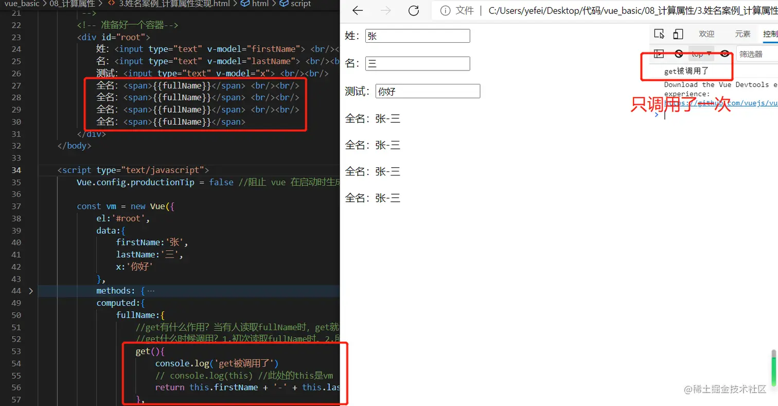
Task: Activate the DevTools inspect element picker
Action: click(659, 34)
